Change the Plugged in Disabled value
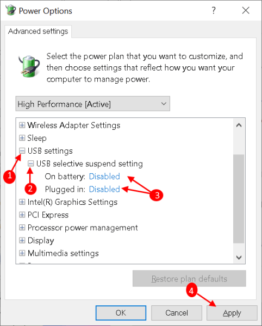The width and height of the screenshot is (262, 326). coord(104,189)
